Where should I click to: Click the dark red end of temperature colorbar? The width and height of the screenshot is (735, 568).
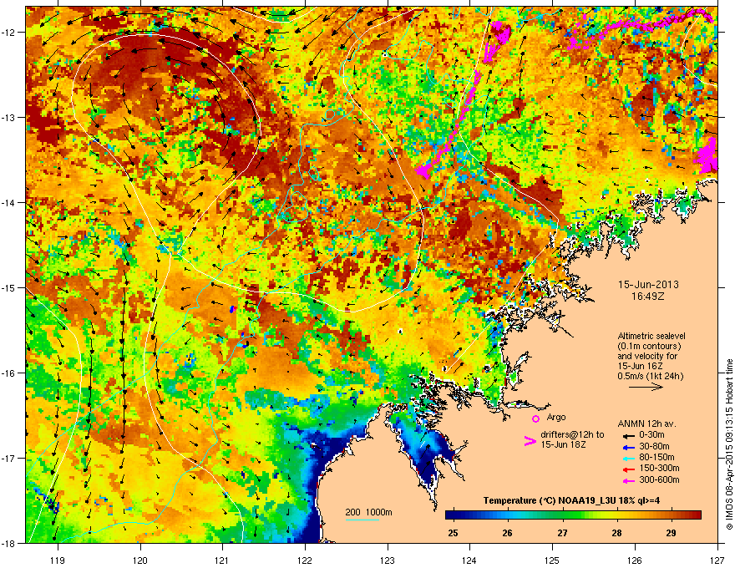point(696,515)
